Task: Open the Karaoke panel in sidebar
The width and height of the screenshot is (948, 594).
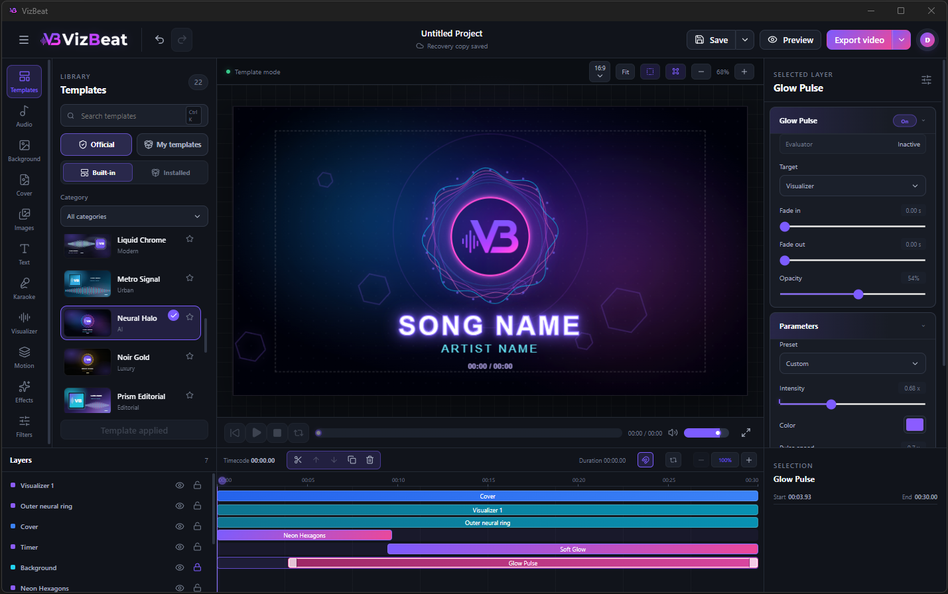Action: point(24,288)
